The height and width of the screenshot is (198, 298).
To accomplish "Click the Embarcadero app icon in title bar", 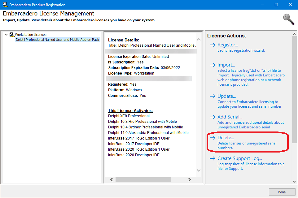I will coord(5,5).
